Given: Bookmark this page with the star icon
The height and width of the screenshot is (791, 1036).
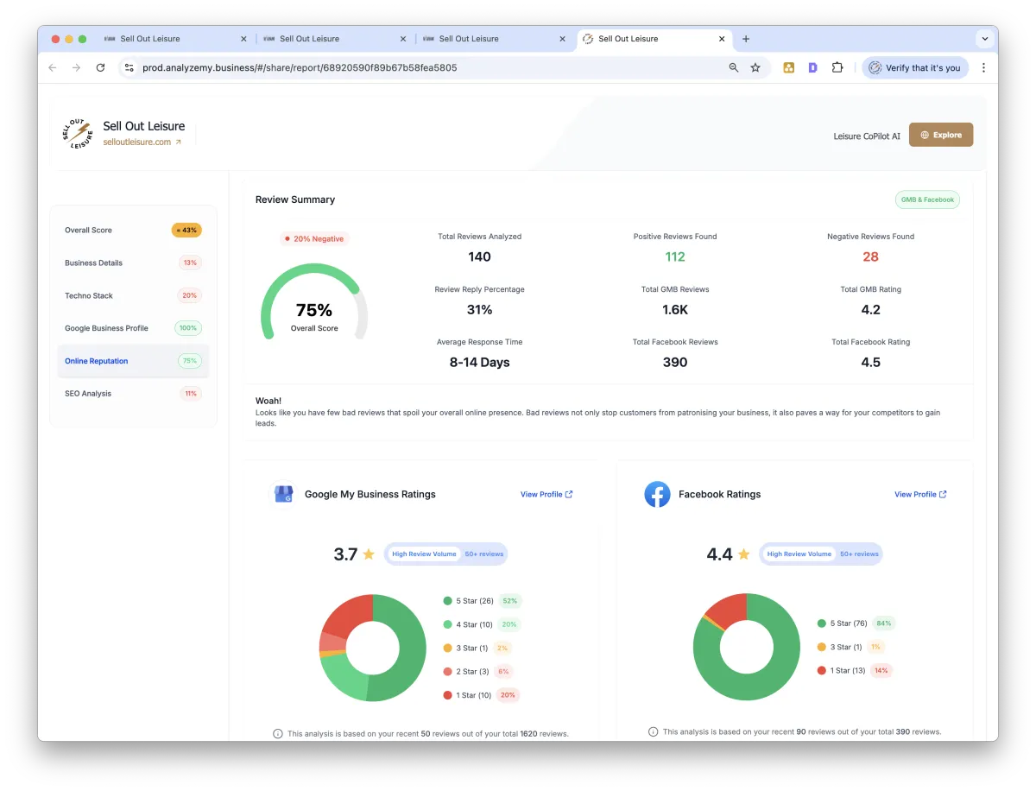Looking at the screenshot, I should (x=755, y=67).
